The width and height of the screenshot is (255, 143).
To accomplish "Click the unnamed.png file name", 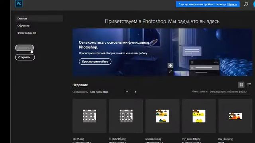I will click(153, 139).
